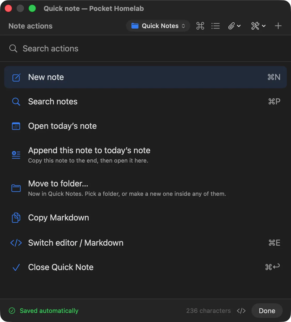Choose Close Quick Note action
Image resolution: width=291 pixels, height=322 pixels.
[145, 267]
